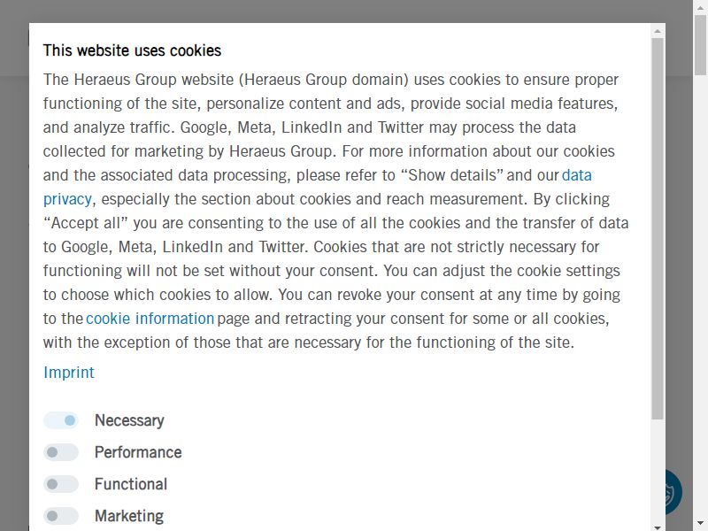Click the browser page's scroll up arrow
This screenshot has width=708, height=531.
point(701,6)
